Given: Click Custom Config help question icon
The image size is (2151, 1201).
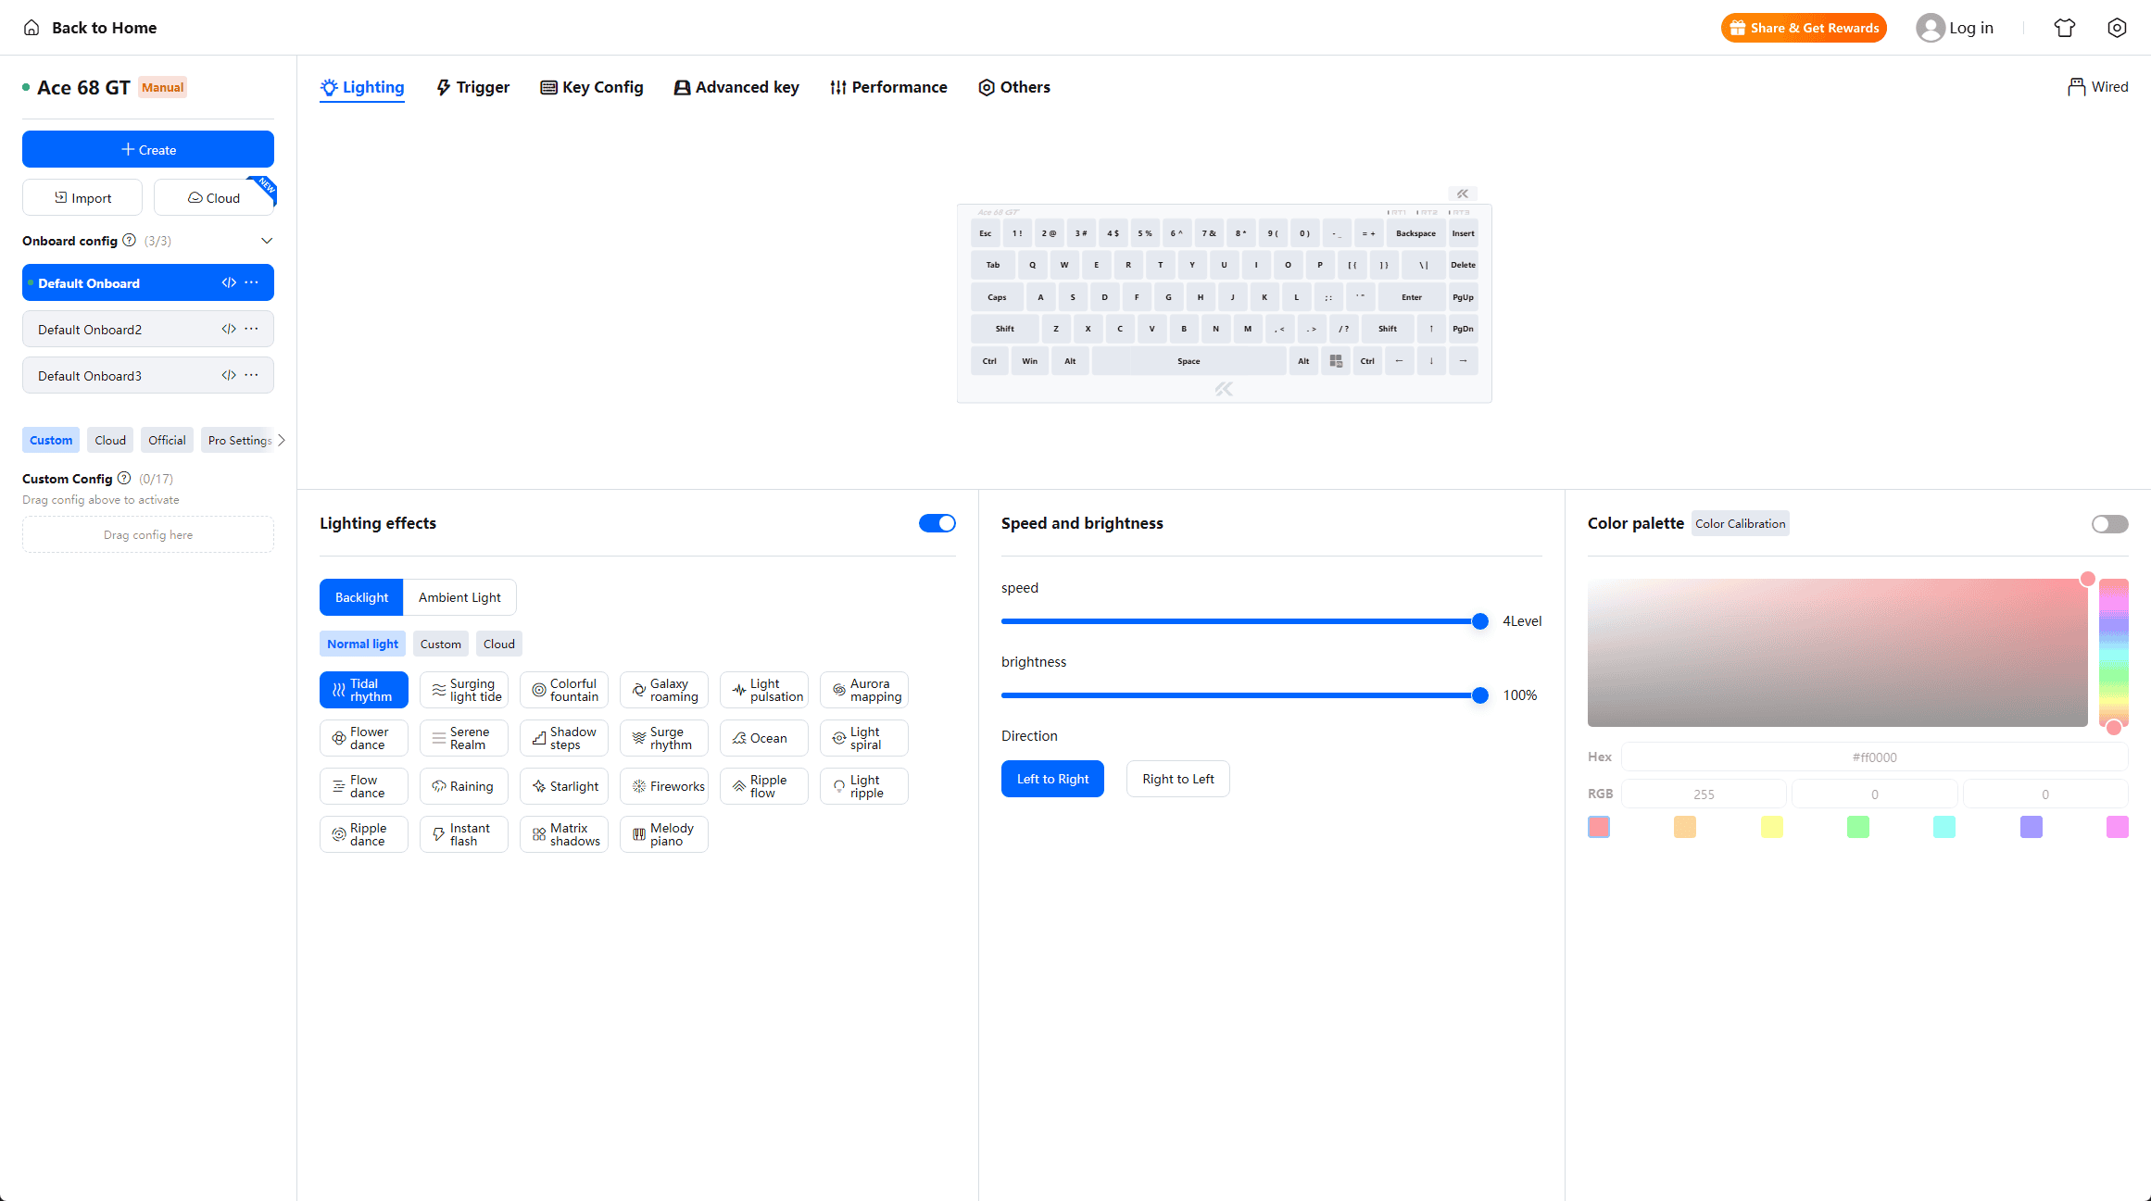Looking at the screenshot, I should coord(124,478).
